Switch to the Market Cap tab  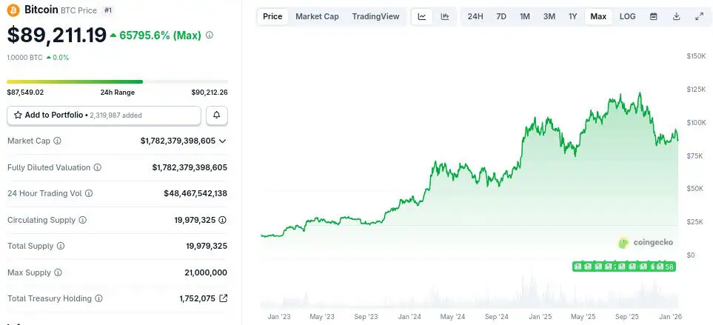[x=317, y=16]
